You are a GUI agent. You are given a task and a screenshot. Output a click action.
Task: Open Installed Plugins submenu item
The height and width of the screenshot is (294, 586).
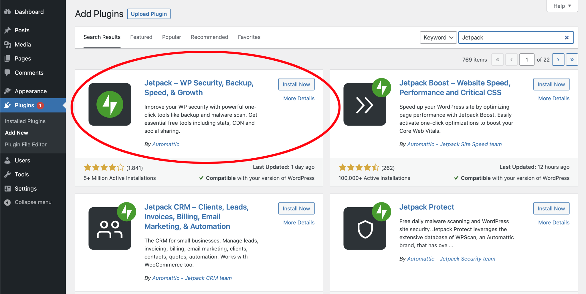[25, 121]
